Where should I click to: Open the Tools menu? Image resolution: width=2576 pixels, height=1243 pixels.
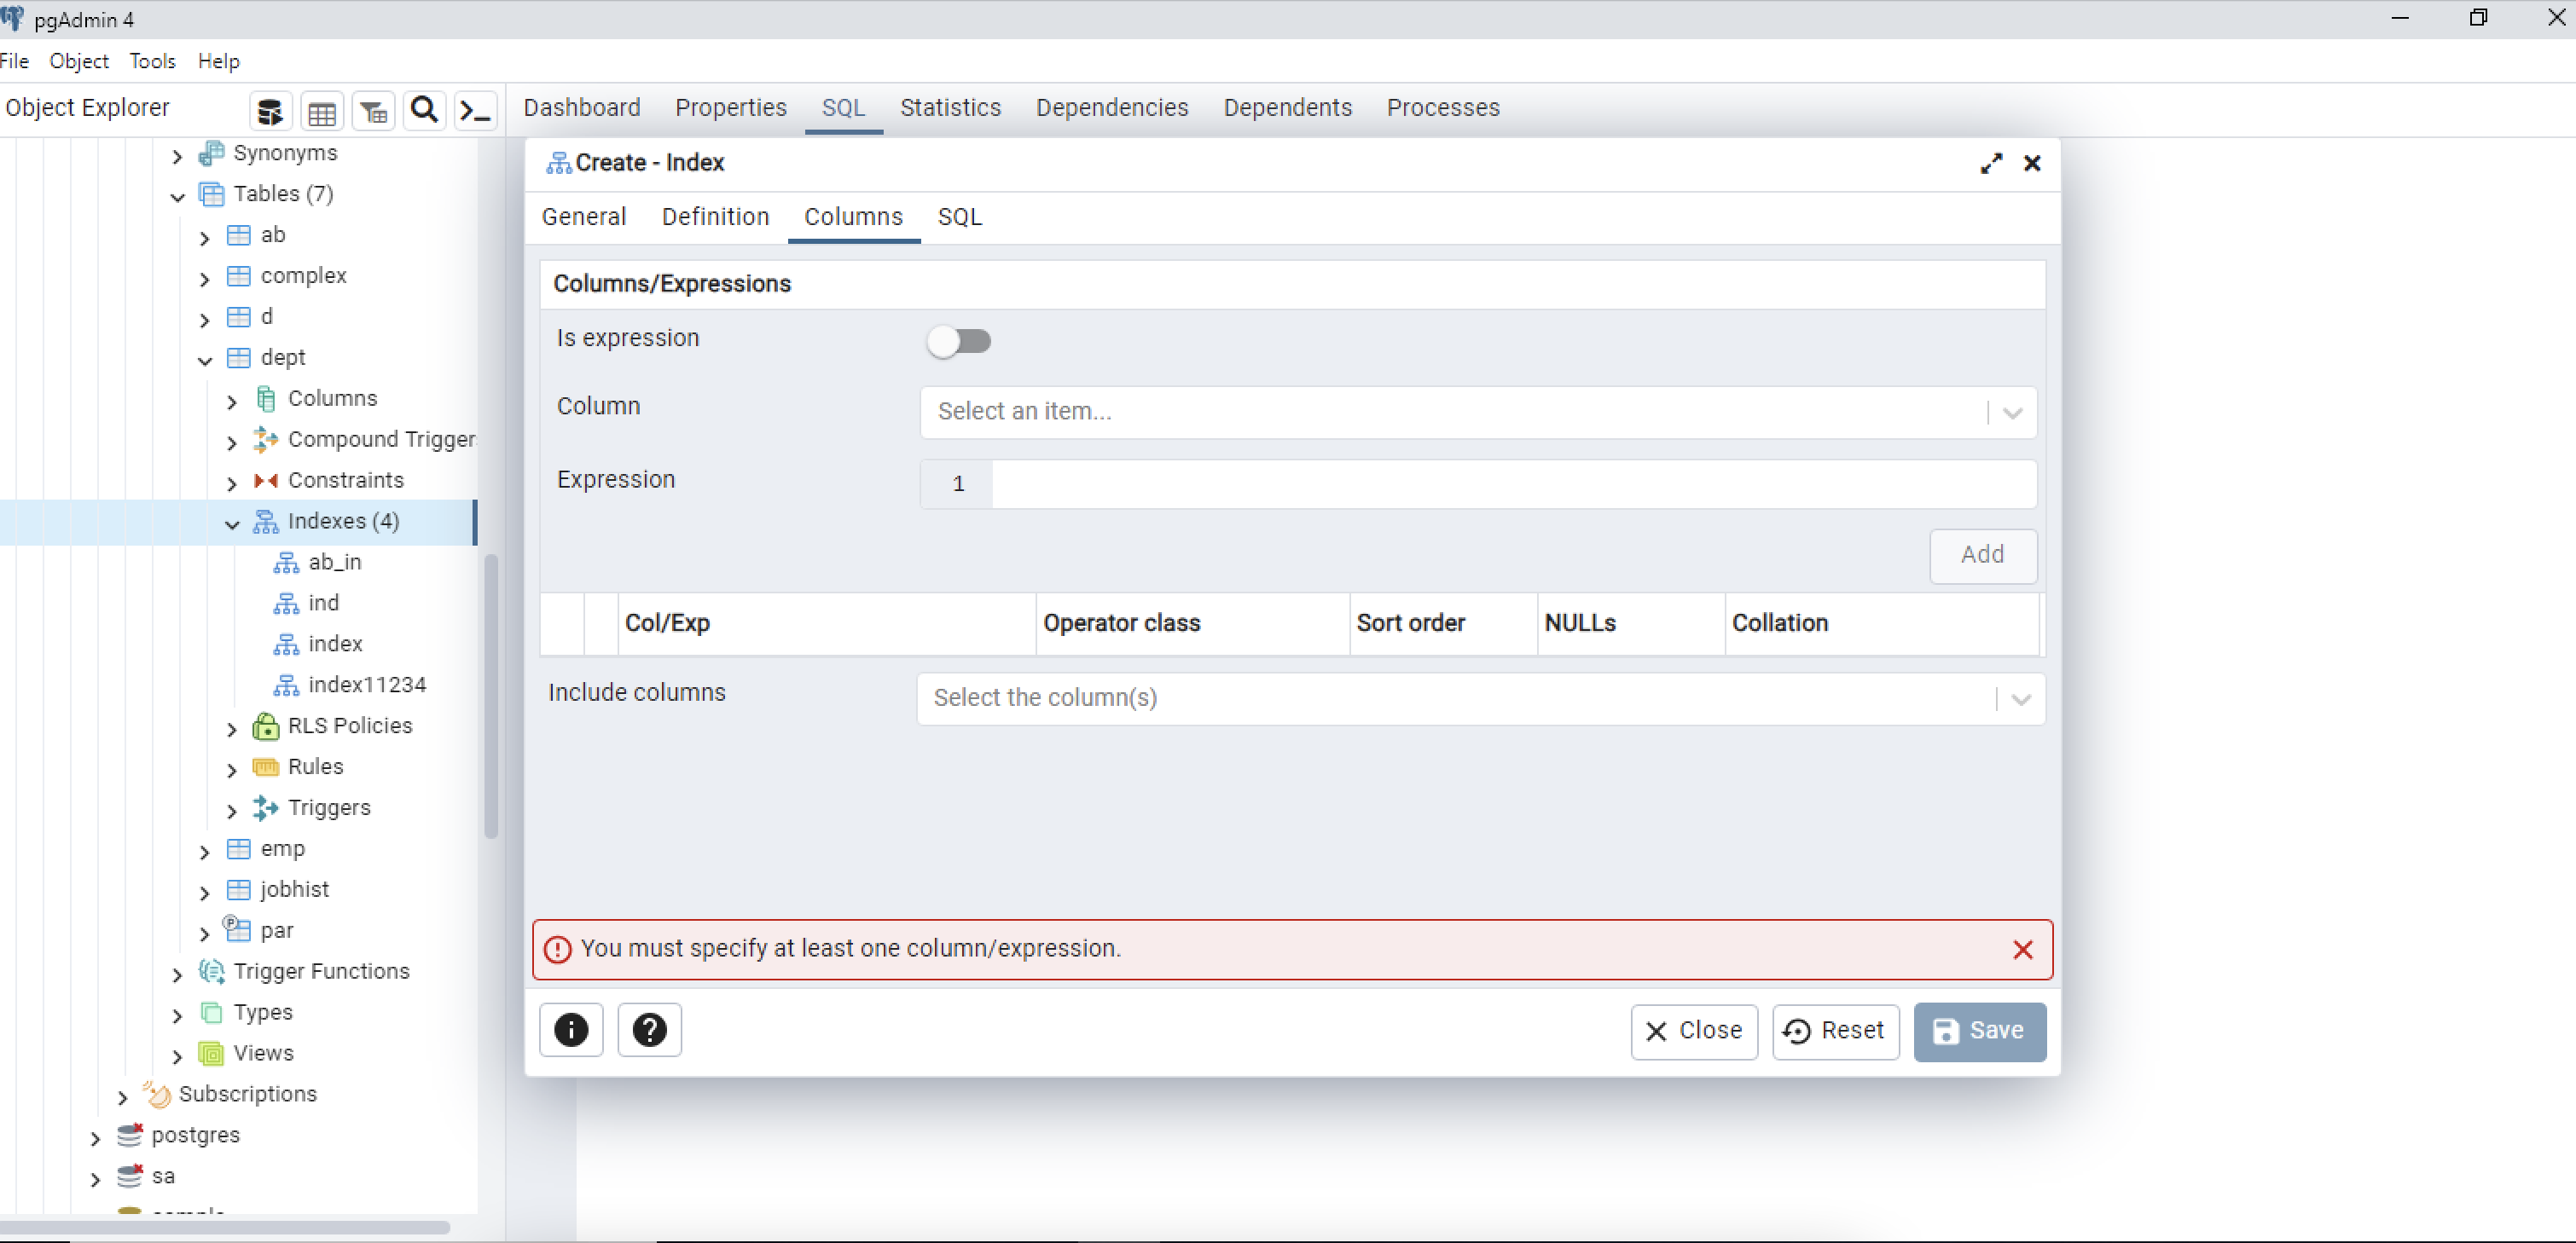tap(152, 61)
